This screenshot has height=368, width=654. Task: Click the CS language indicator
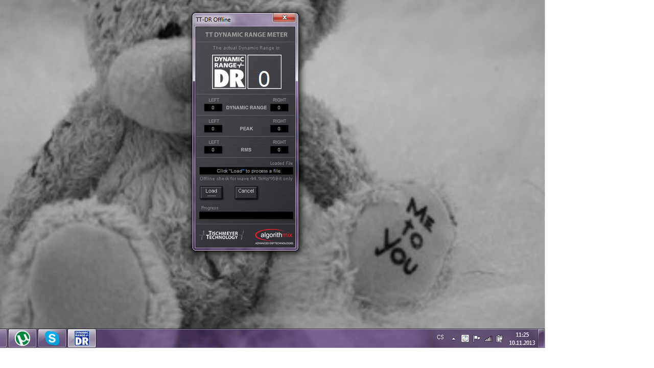coord(440,338)
